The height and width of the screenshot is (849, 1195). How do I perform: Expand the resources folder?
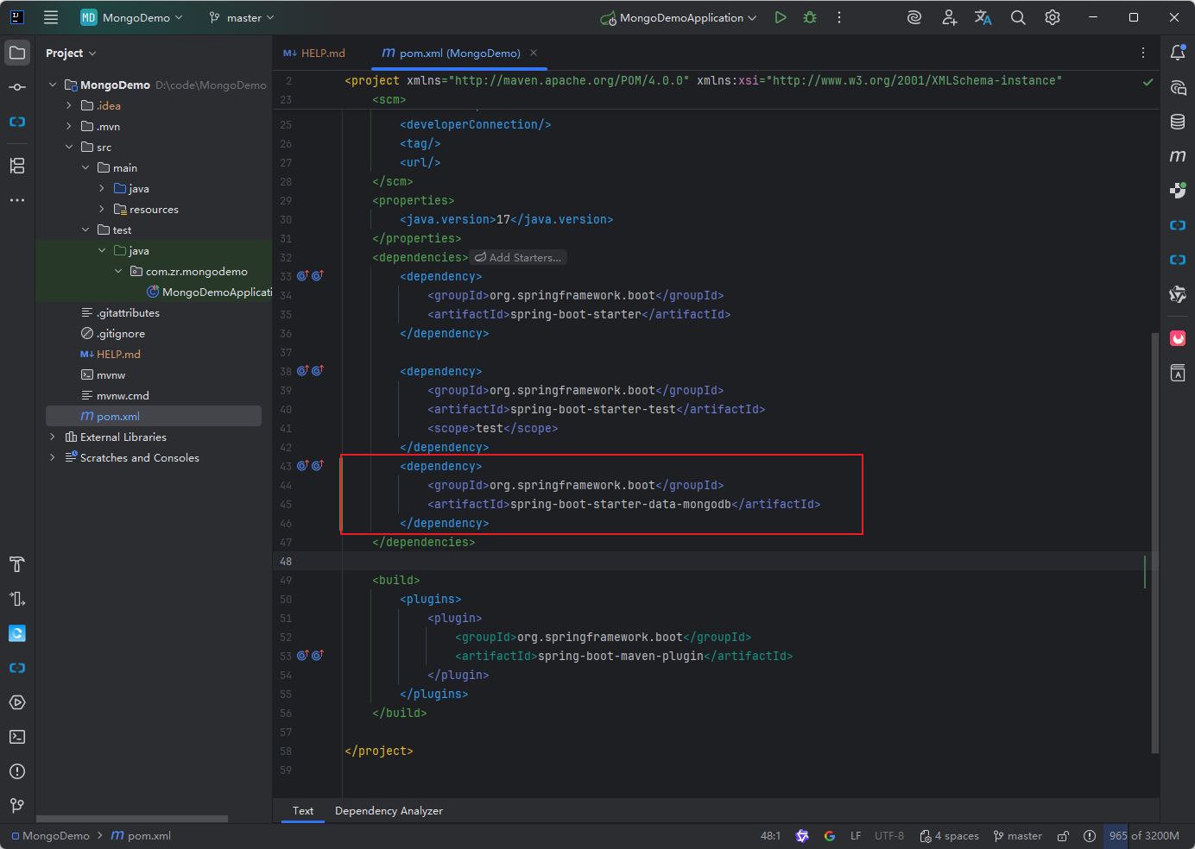click(102, 209)
